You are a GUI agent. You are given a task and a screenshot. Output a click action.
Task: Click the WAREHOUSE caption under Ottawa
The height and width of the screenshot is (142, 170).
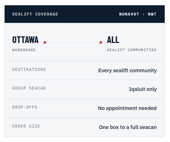(x=24, y=50)
